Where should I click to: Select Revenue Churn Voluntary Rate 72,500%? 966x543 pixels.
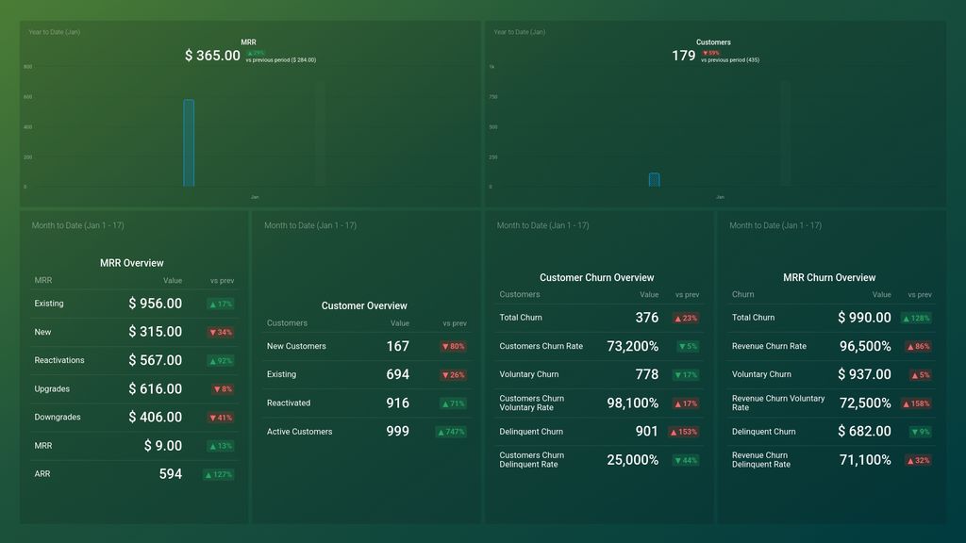(x=866, y=403)
